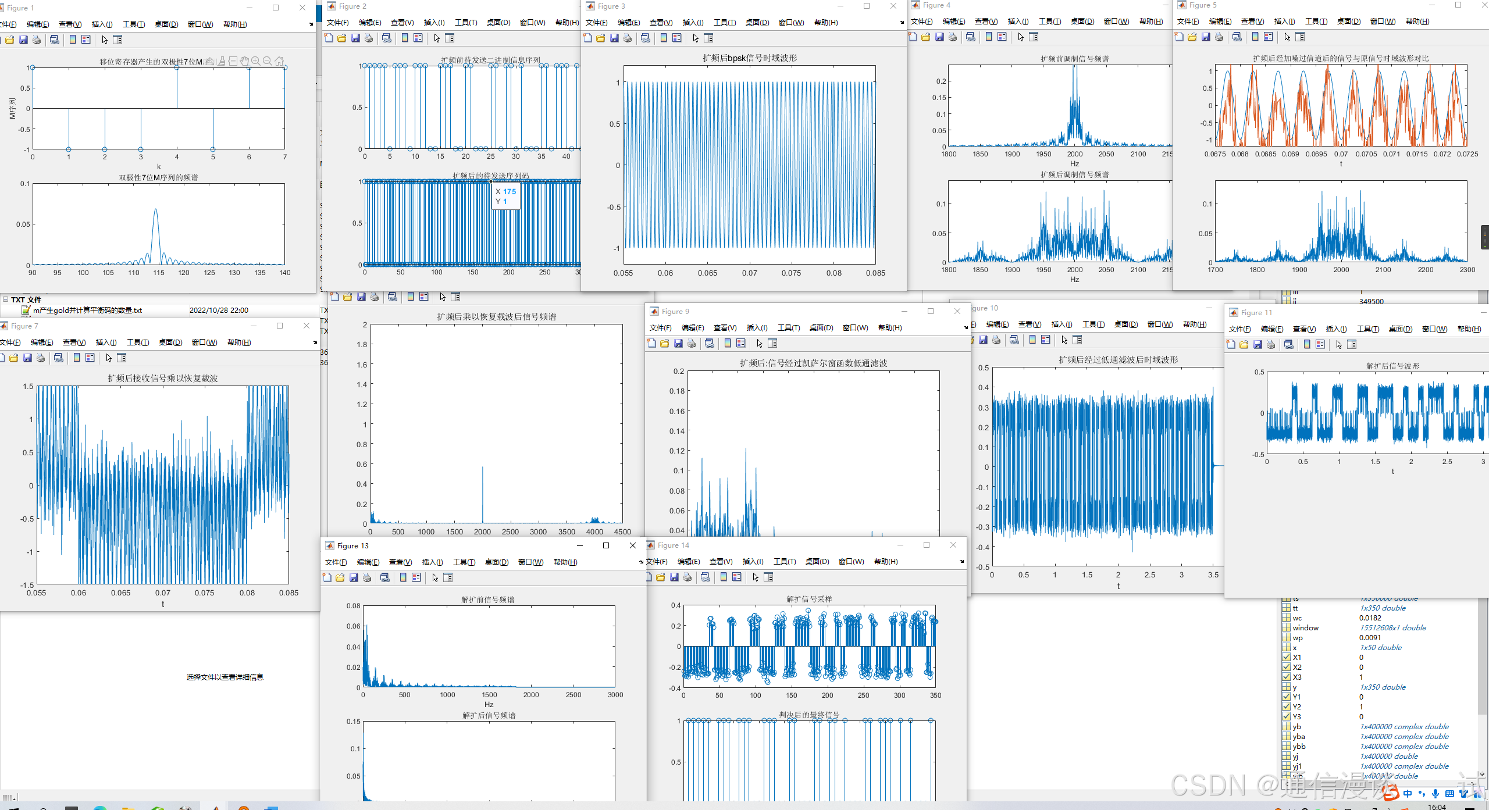Click Save icon in Figure 13 toolbar

pos(354,577)
